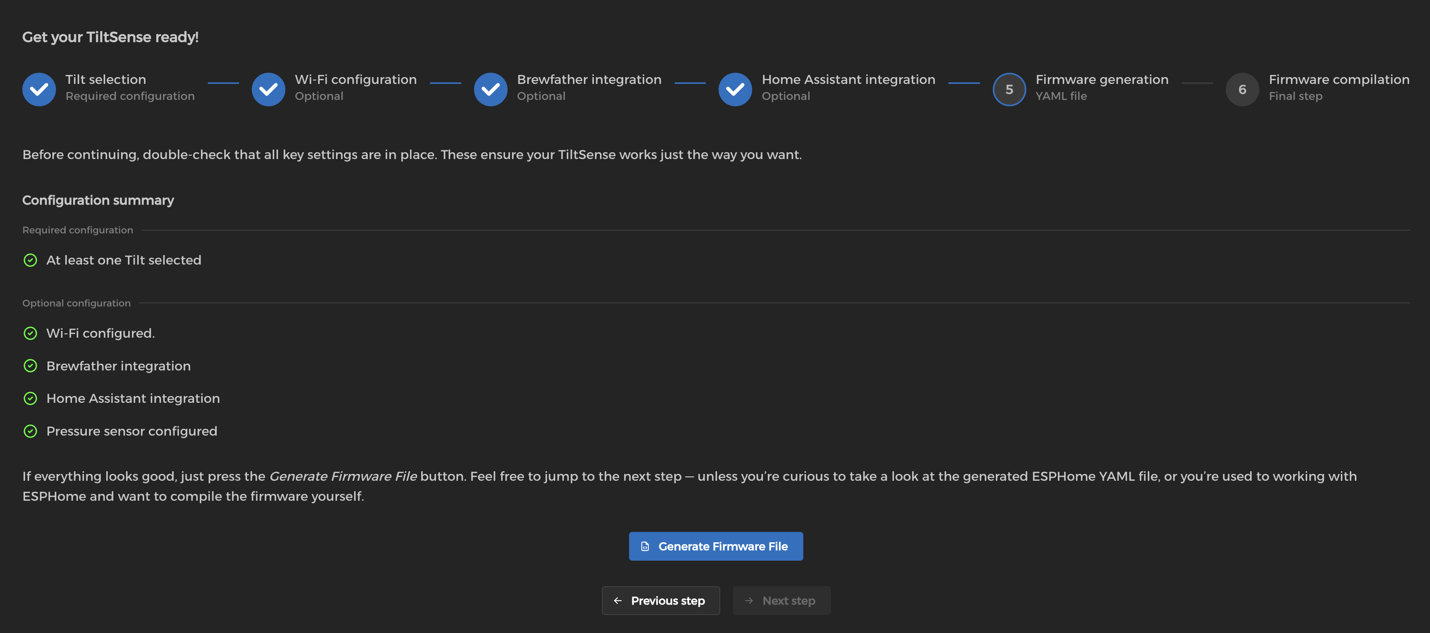Image resolution: width=1430 pixels, height=633 pixels.
Task: Click the 'At least one Tilt selected' text
Action: pyautogui.click(x=124, y=260)
